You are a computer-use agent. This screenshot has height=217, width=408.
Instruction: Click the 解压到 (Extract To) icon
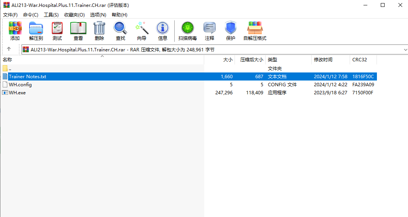point(36,28)
